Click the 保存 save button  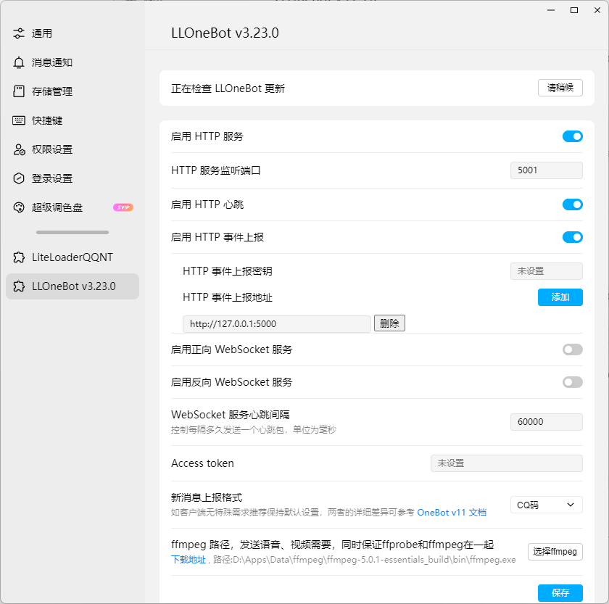tap(559, 592)
